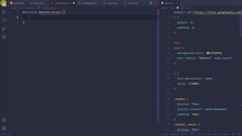Click the '.header {' selector line in main.css
The height and width of the screenshot is (136, 242).
click(x=181, y=99)
